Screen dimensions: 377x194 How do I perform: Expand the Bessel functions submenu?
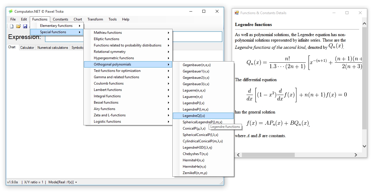click(x=128, y=102)
